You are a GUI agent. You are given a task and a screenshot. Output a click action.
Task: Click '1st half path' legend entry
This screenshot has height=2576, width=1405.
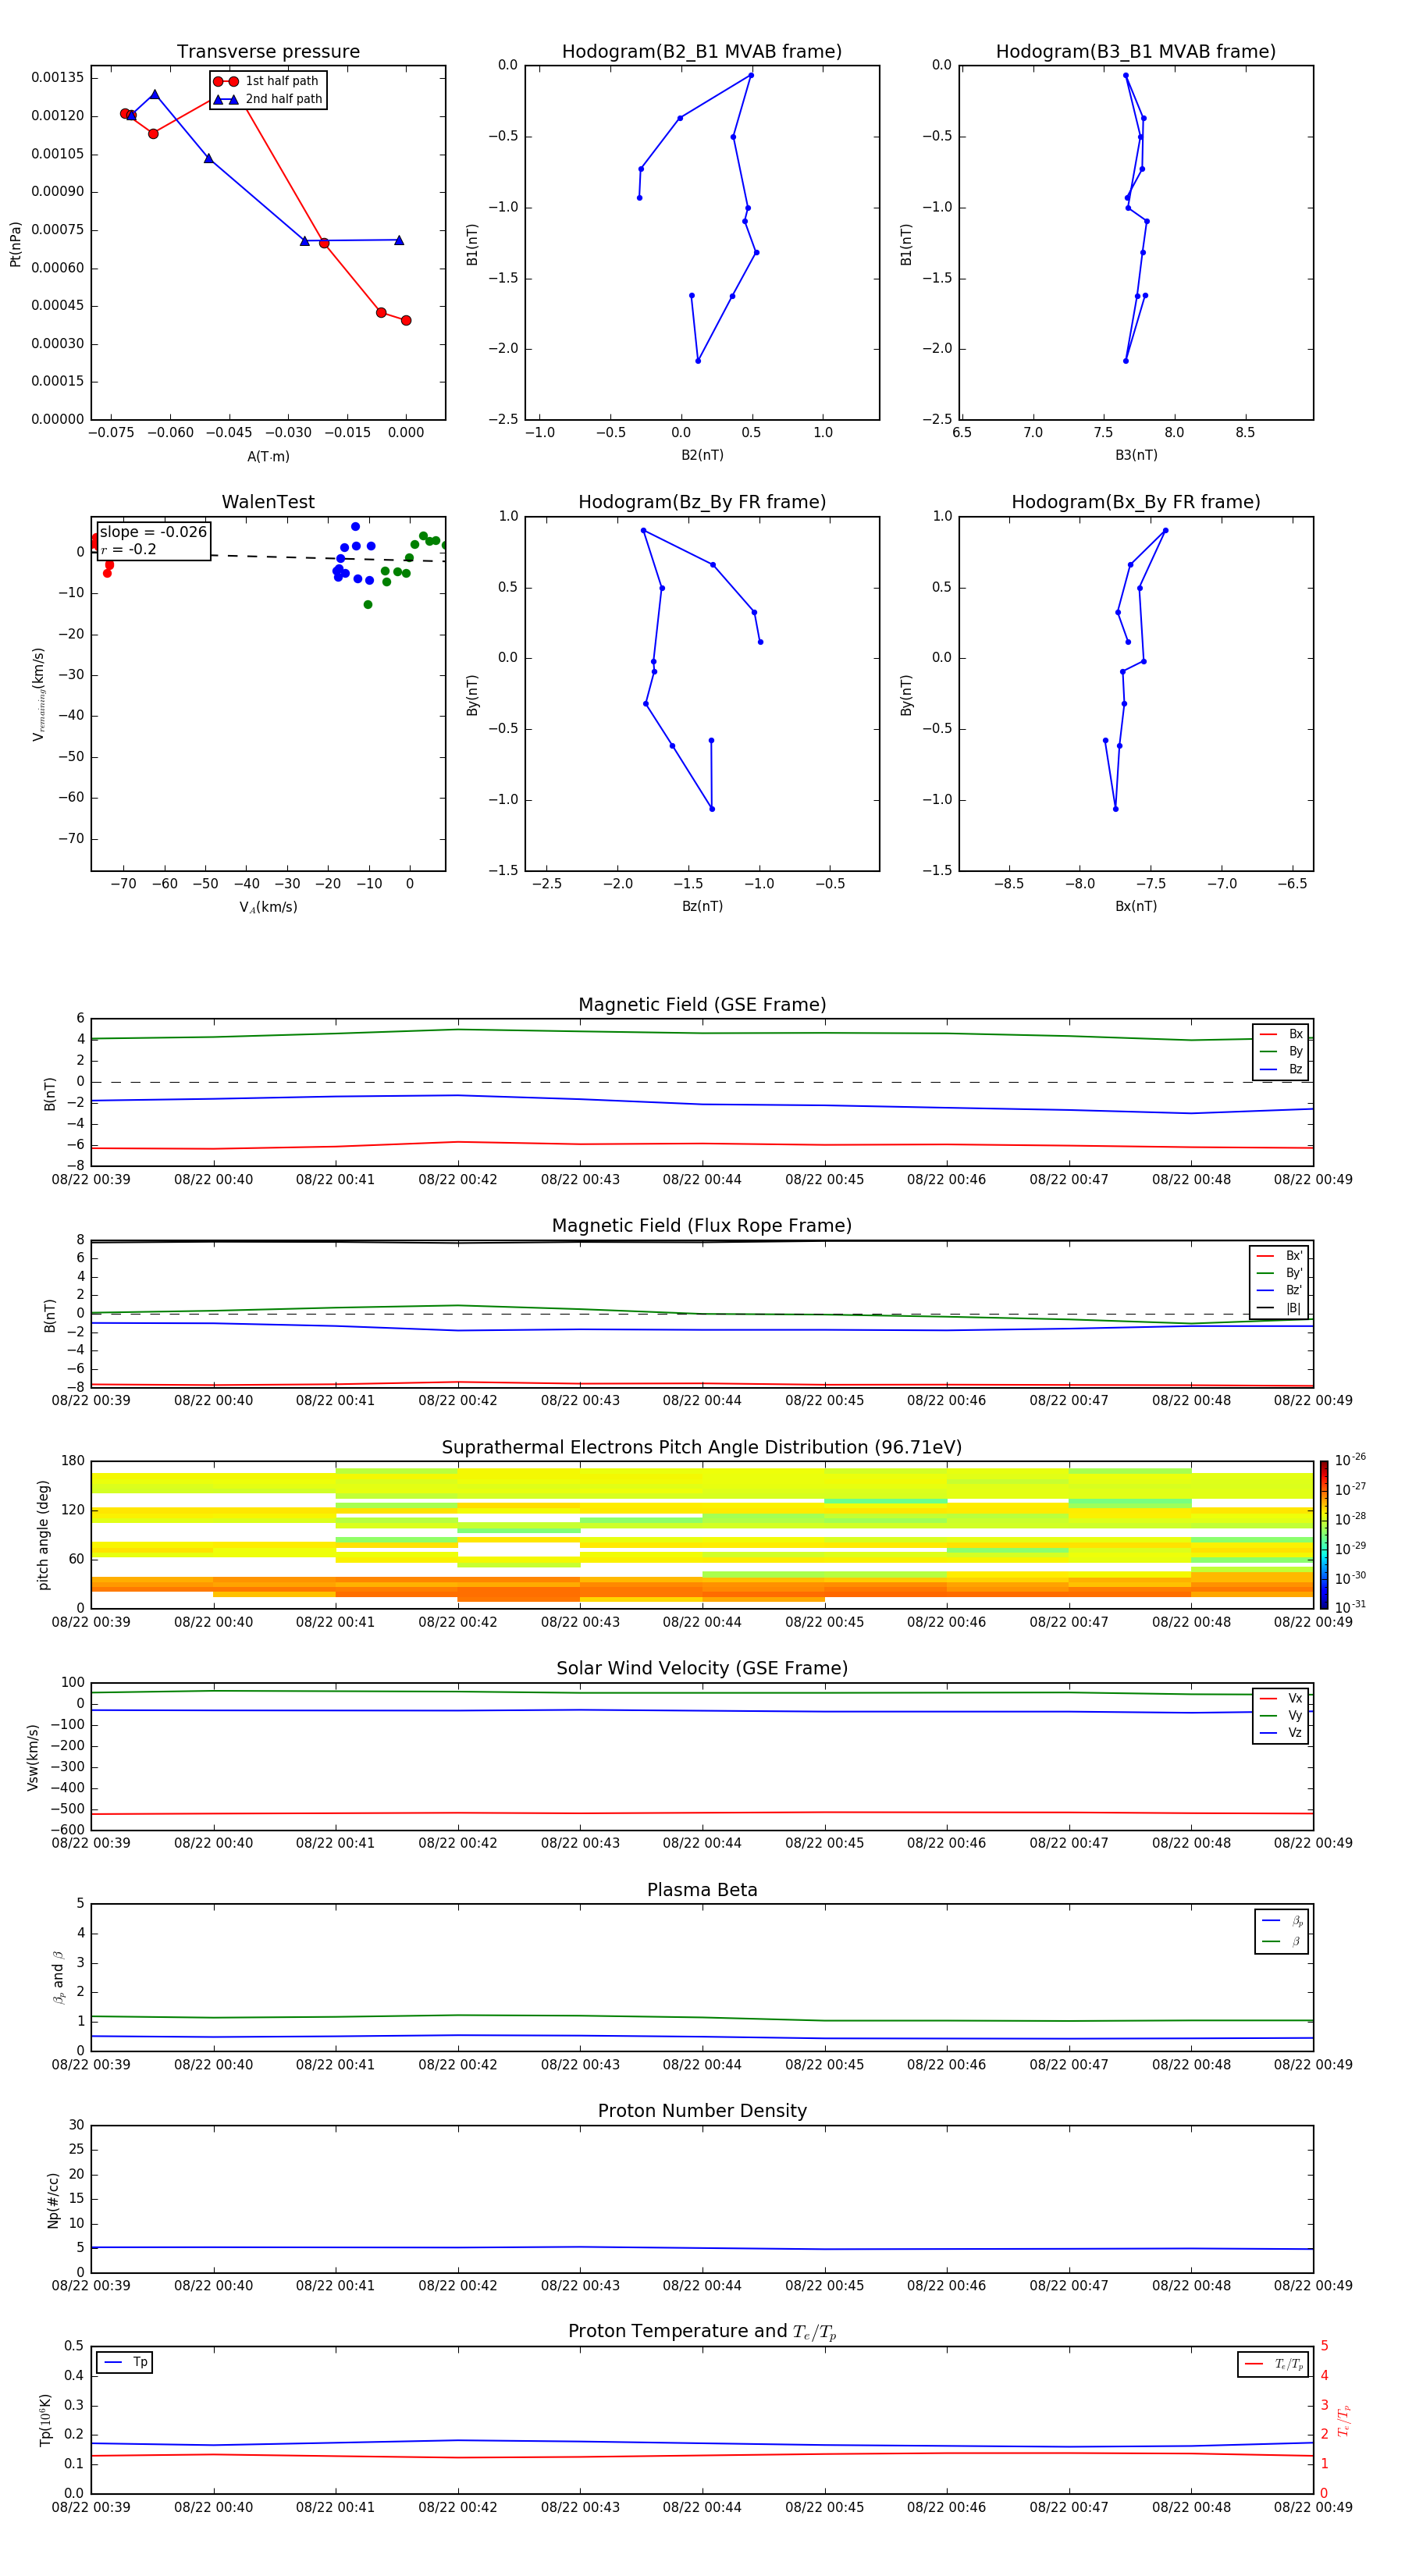(267, 81)
